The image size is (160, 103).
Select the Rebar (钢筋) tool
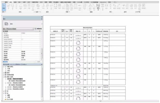(x=55, y=6)
